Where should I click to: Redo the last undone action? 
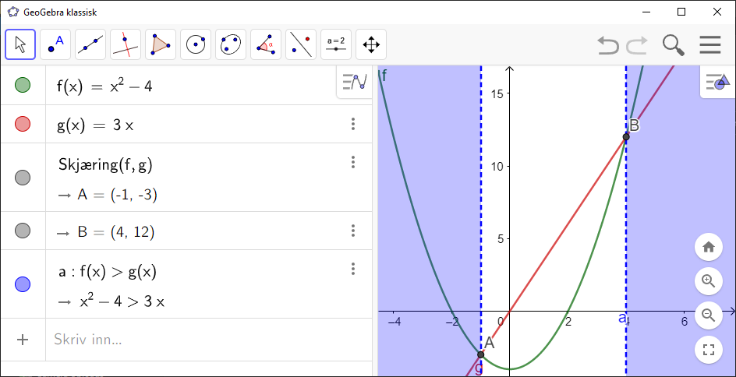[x=637, y=45]
